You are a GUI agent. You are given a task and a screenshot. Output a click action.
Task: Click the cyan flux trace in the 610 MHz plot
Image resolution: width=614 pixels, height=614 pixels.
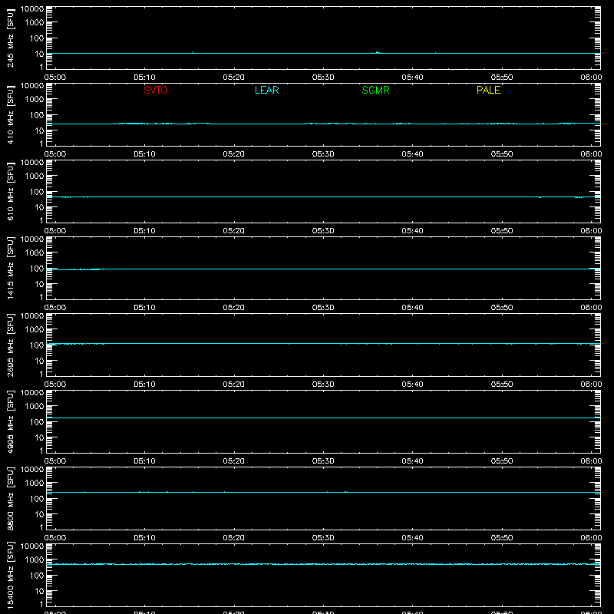[x=323, y=197]
